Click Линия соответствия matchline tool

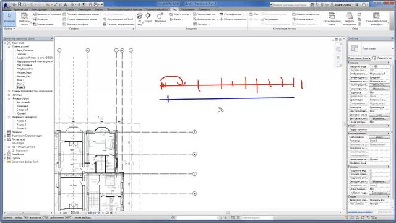click(x=306, y=14)
